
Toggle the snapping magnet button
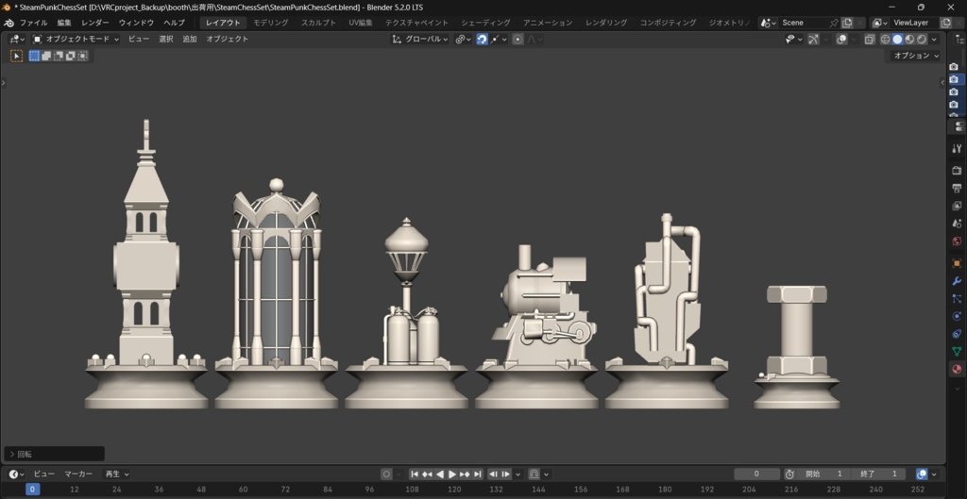482,39
